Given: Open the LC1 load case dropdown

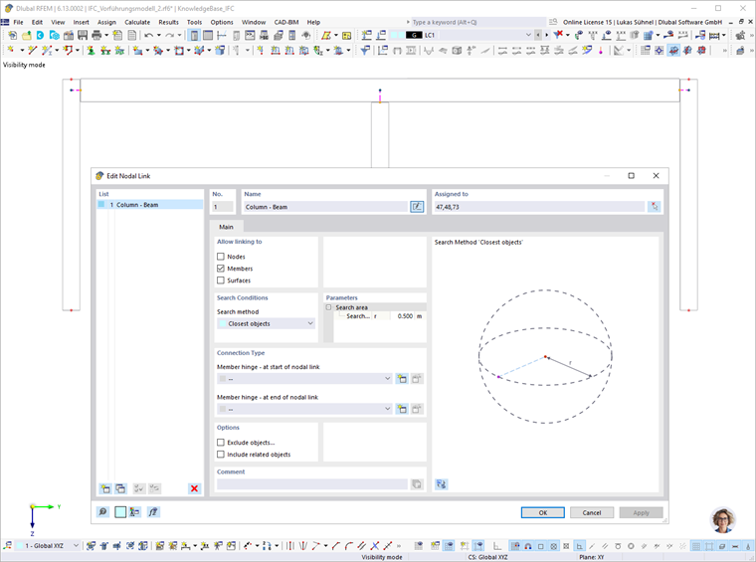Looking at the screenshot, I should (528, 35).
